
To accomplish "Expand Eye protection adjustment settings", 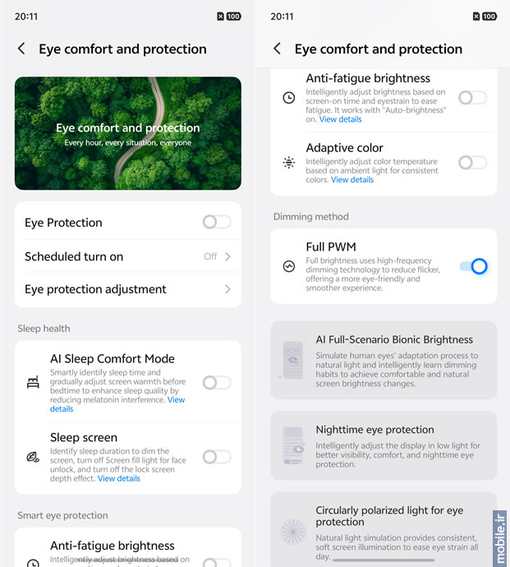I will (x=127, y=289).
